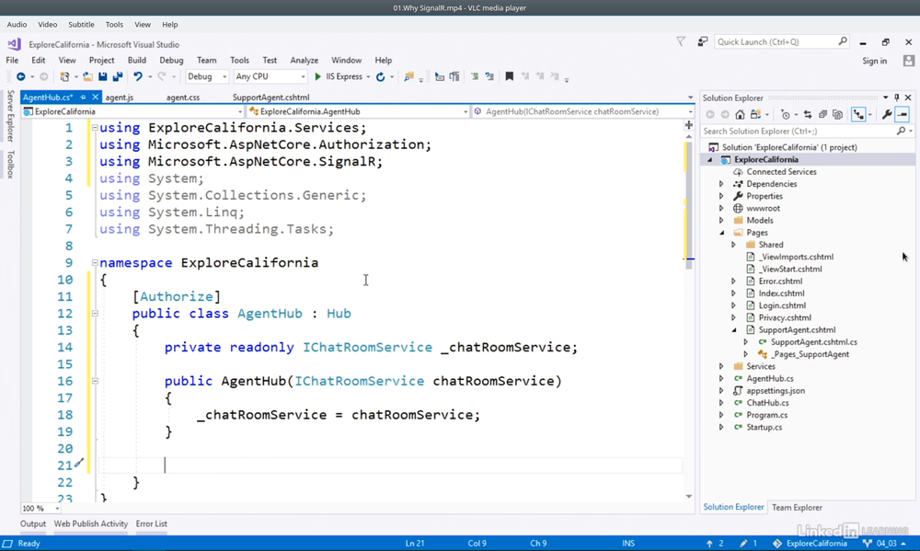This screenshot has height=551, width=920.
Task: Collapse the using directives at line 1
Action: pos(95,127)
